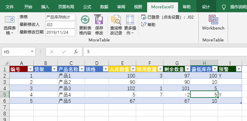The height and width of the screenshot is (121, 247).
Task: Click the 帮助 link with cursor icon
Action: coord(148,25)
